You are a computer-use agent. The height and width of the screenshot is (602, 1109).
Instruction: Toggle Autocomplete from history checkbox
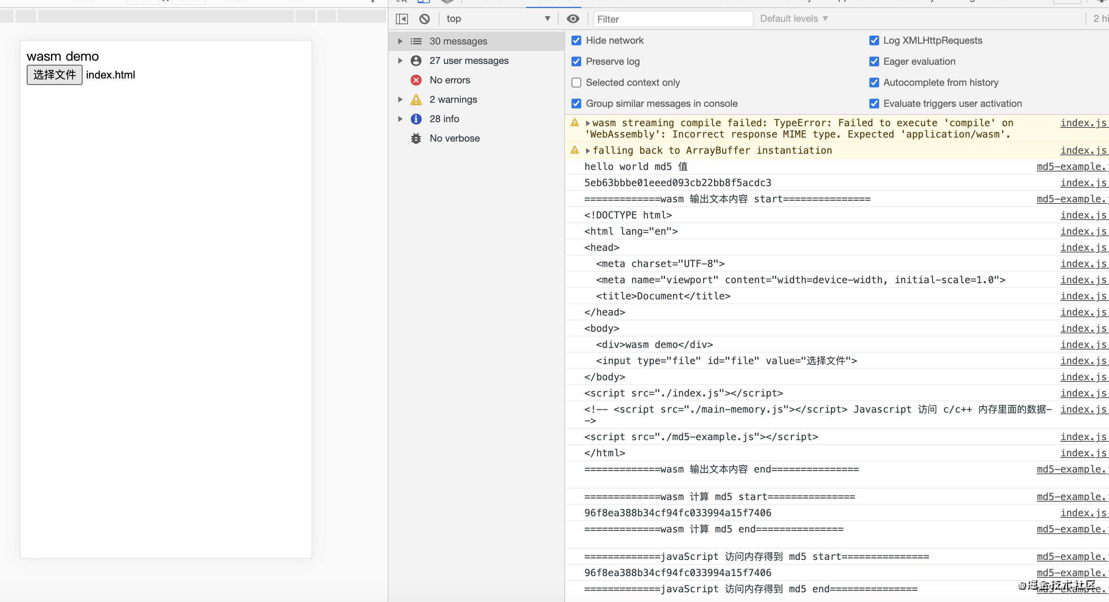(874, 83)
